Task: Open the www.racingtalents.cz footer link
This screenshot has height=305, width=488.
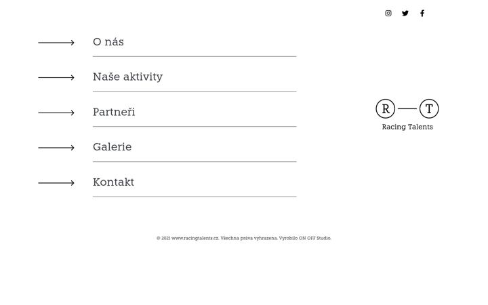Action: (195, 238)
